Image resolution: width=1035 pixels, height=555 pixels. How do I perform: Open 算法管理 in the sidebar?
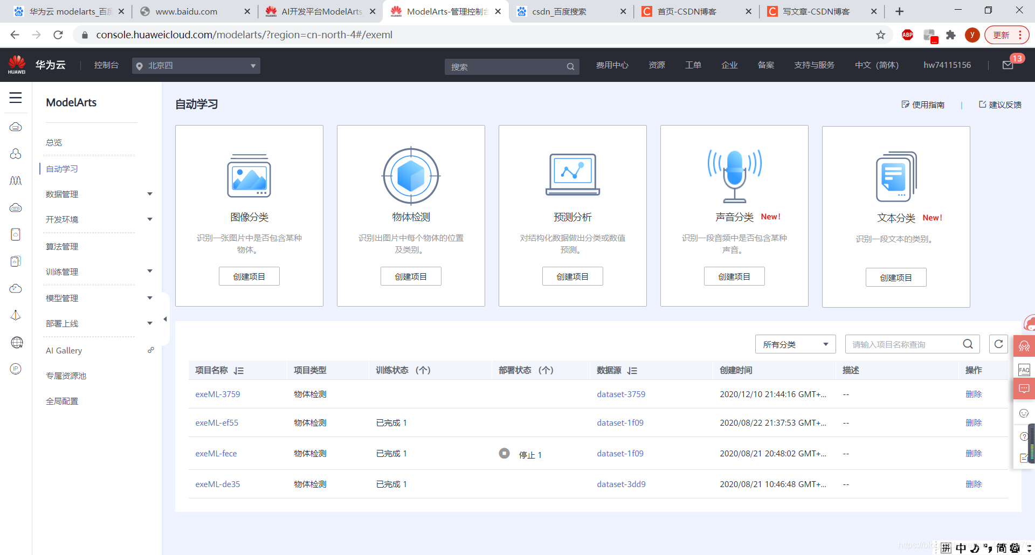pos(62,246)
